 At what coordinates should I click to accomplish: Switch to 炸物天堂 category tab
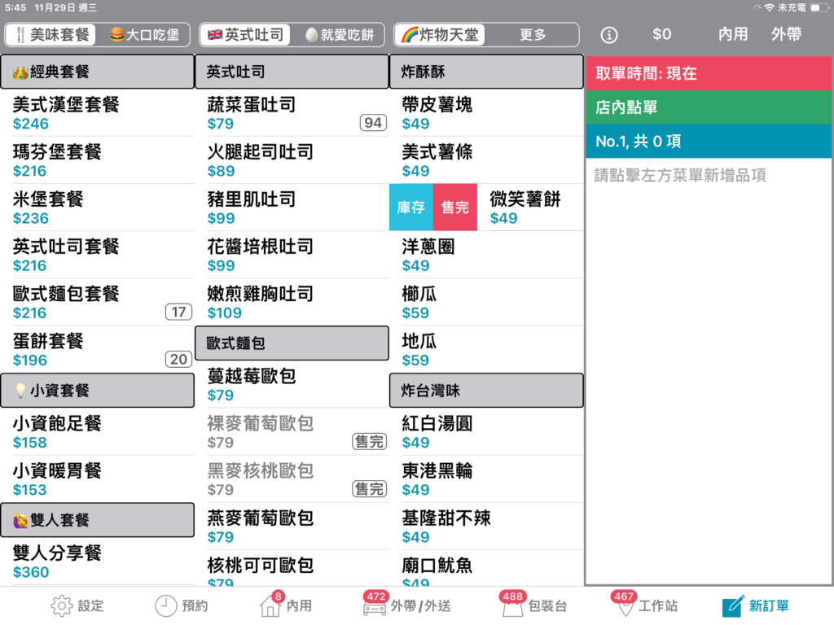pos(440,35)
